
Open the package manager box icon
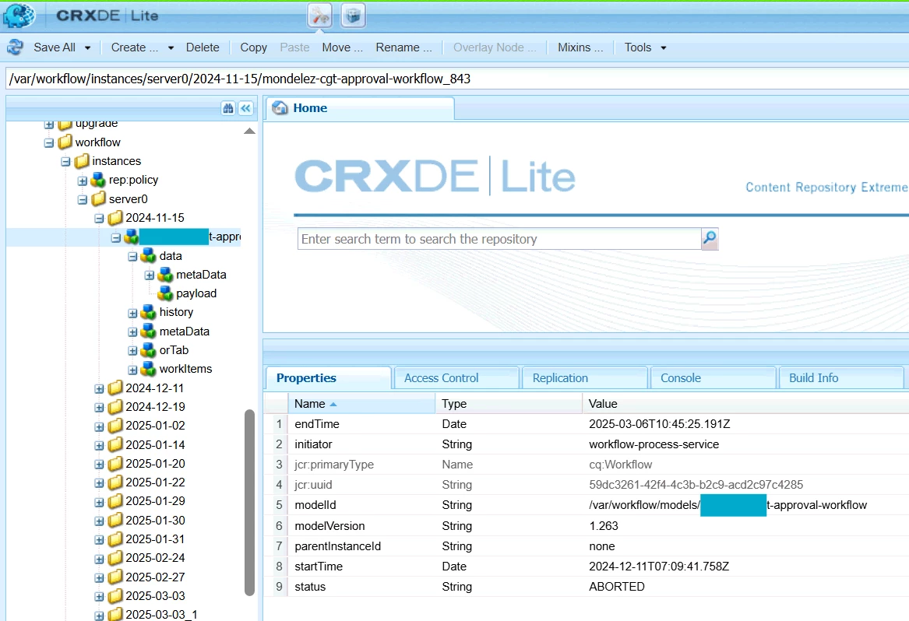[x=353, y=15]
